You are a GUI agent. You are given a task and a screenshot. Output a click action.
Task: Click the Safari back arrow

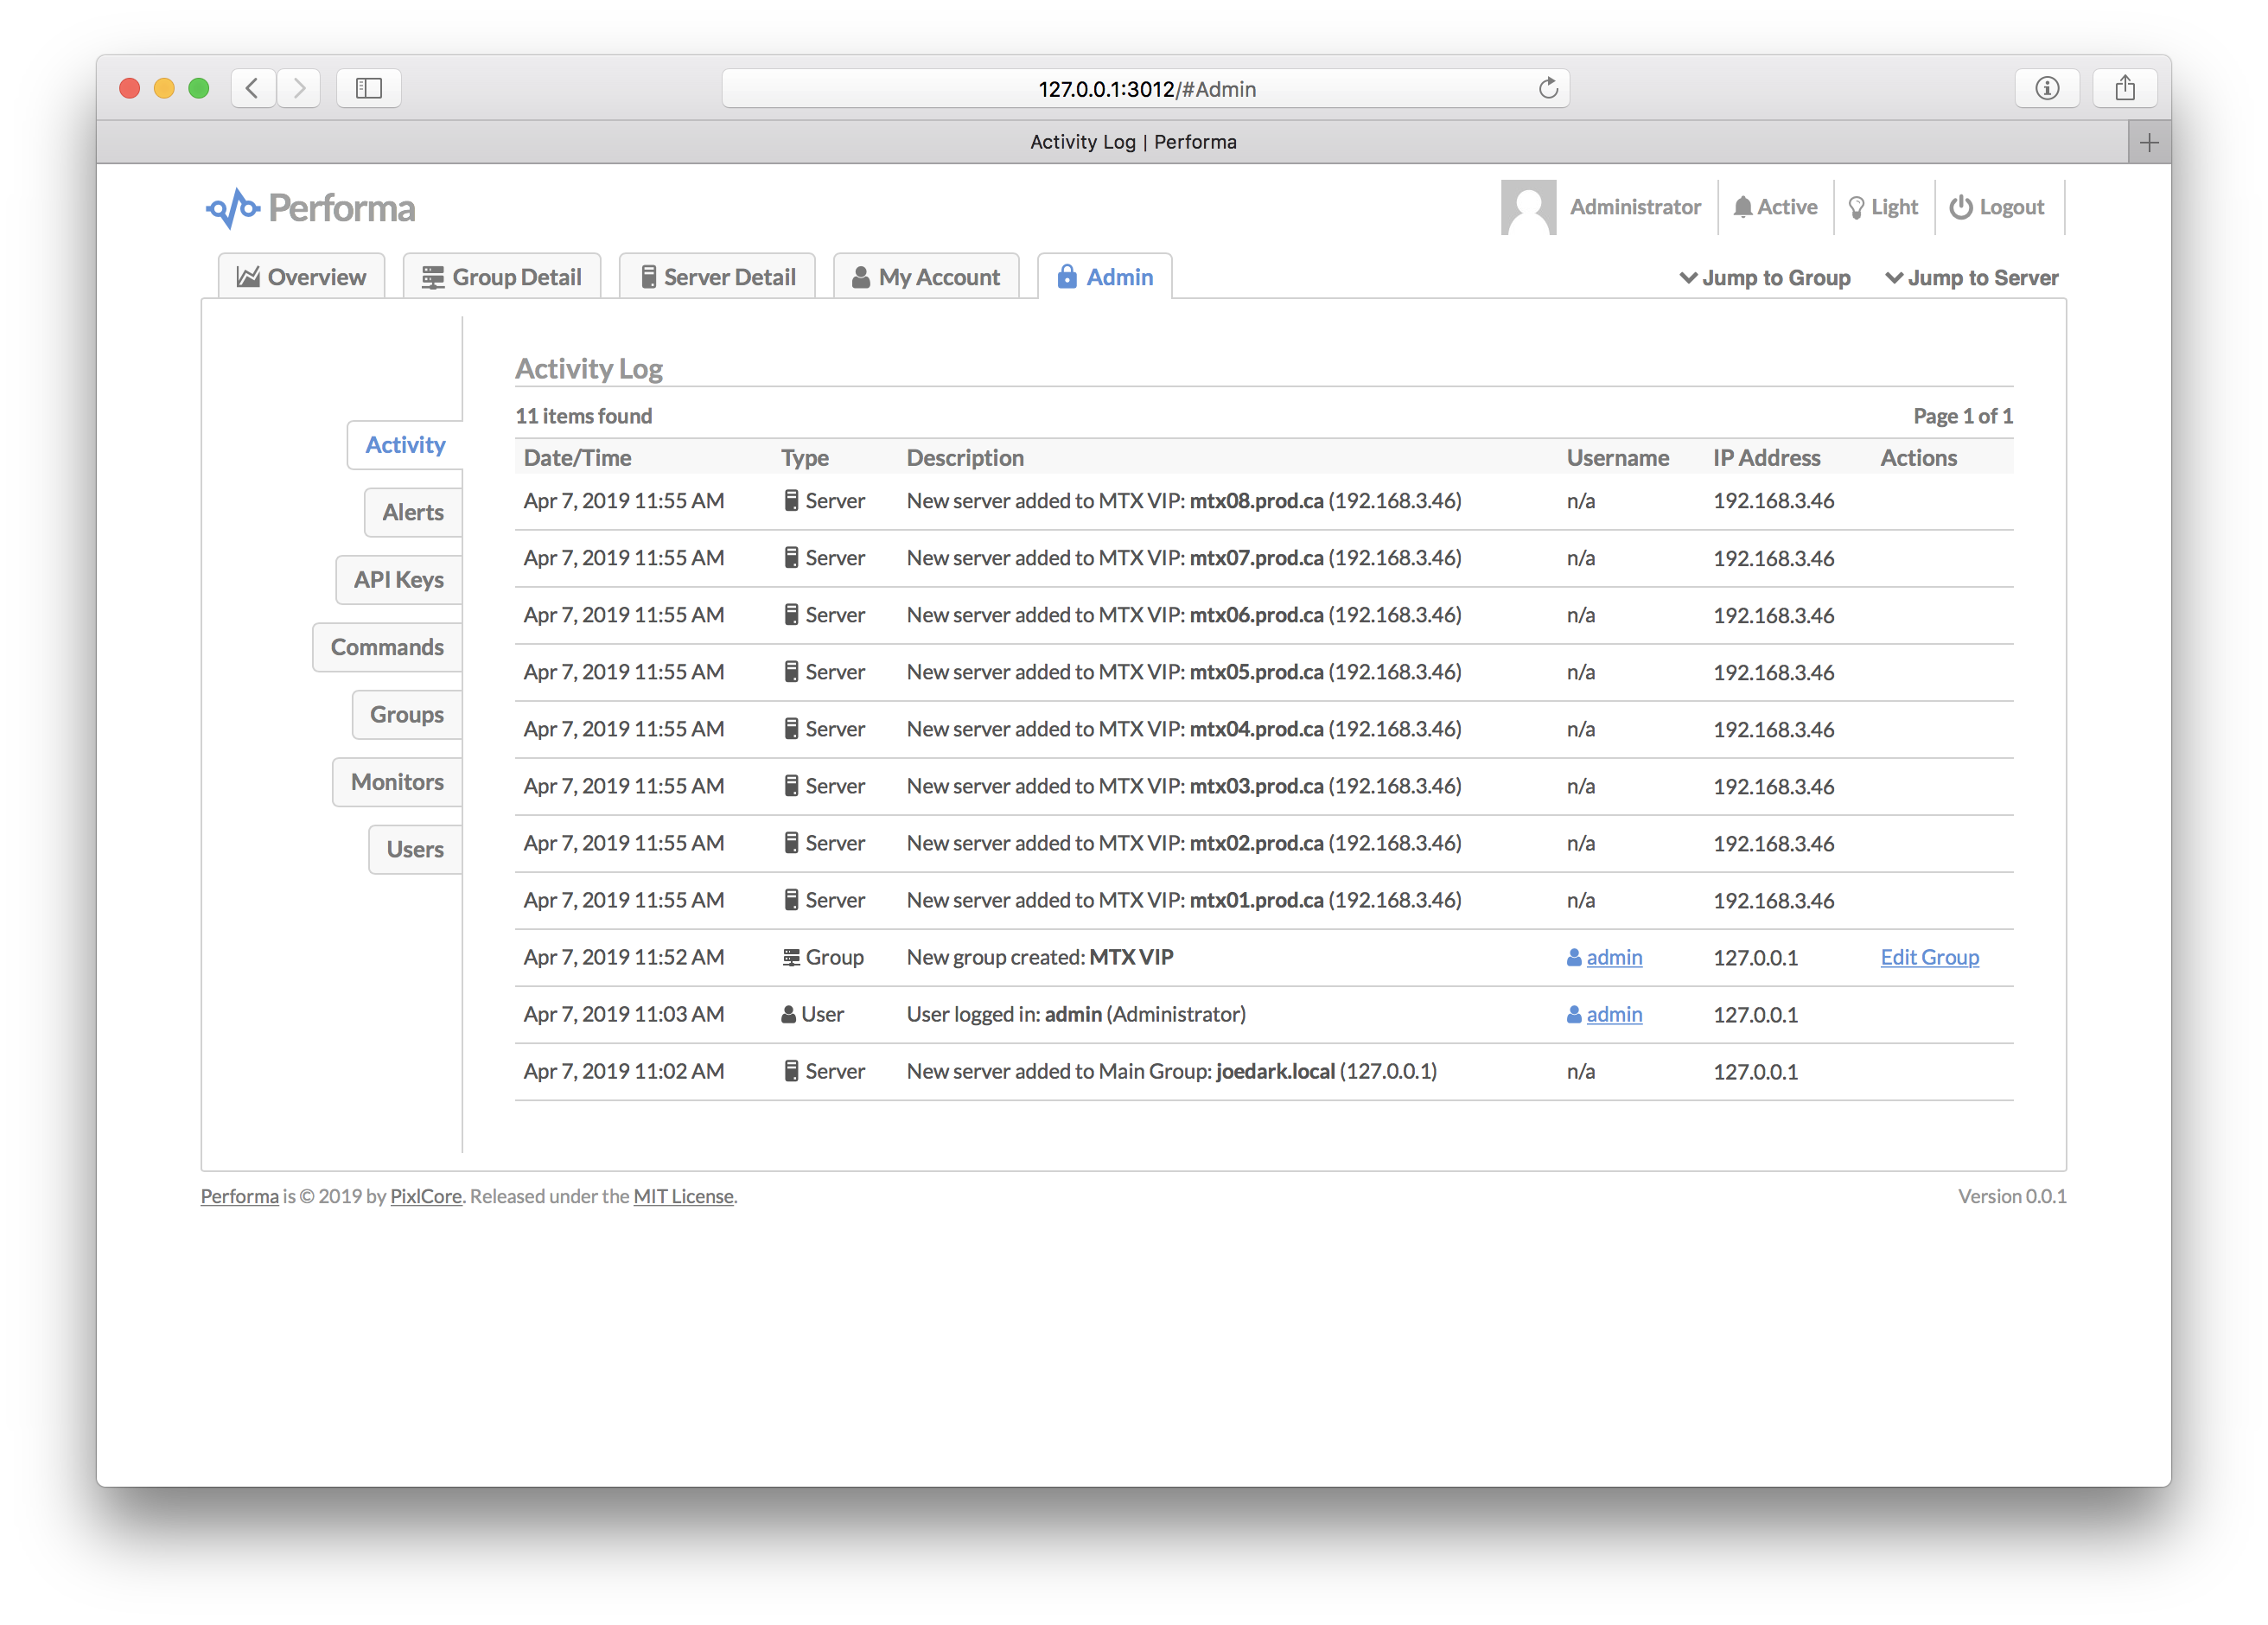click(253, 88)
